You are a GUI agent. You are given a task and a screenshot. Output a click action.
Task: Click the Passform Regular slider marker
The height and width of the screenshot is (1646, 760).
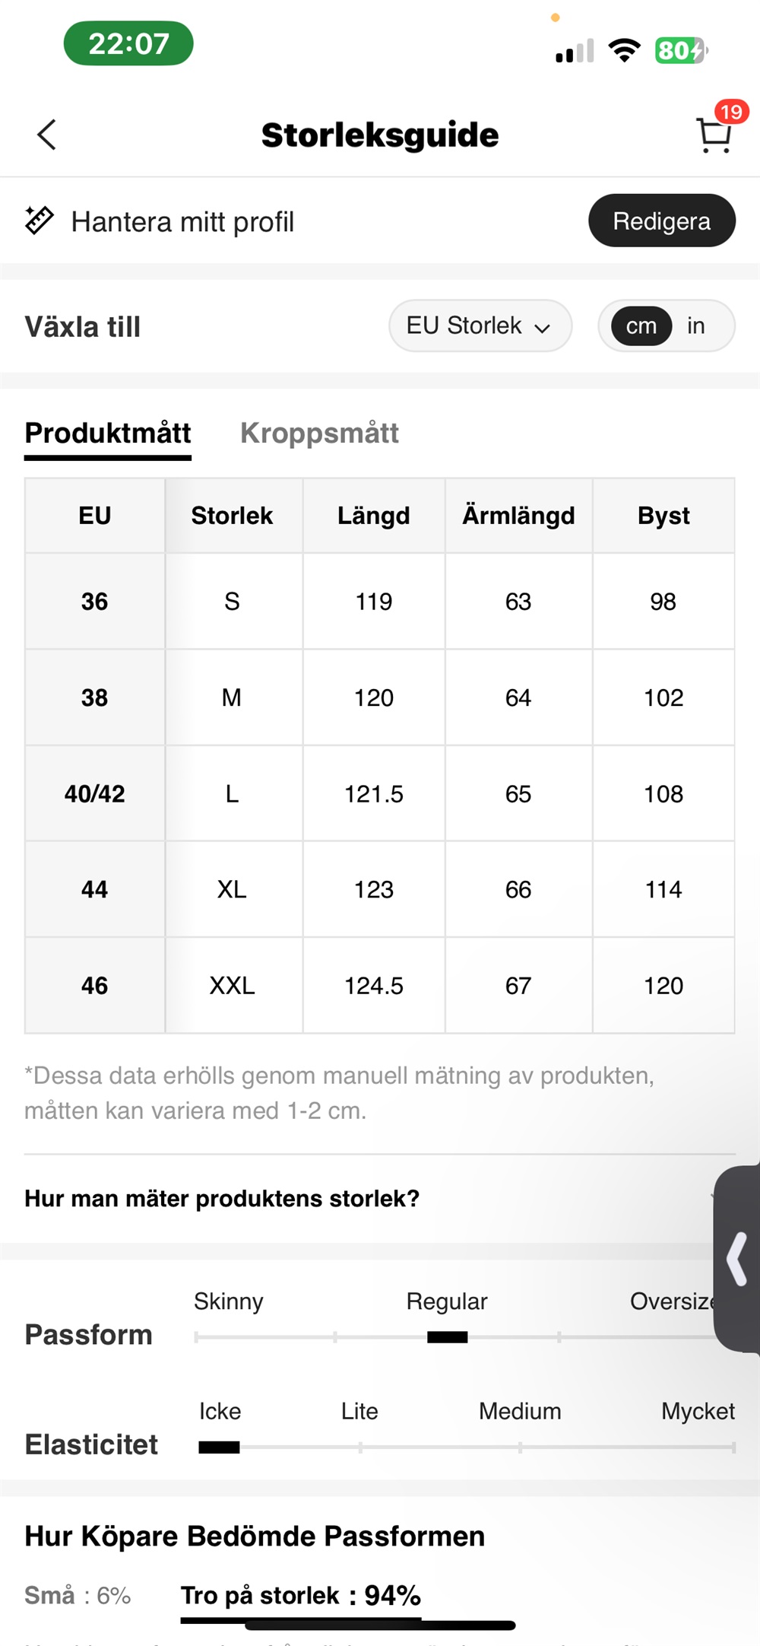(447, 1337)
